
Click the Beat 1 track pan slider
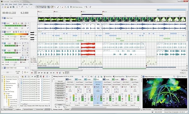pyautogui.click(x=22, y=28)
